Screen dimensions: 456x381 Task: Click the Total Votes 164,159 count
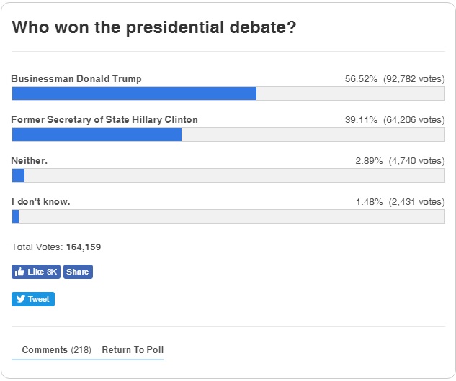click(x=84, y=247)
